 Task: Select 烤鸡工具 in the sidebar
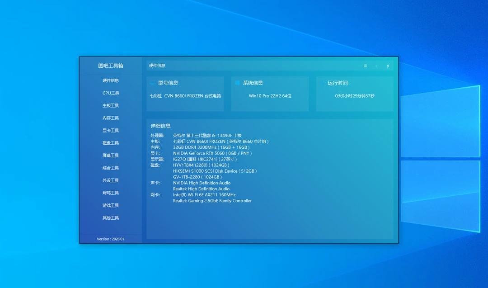tap(111, 193)
